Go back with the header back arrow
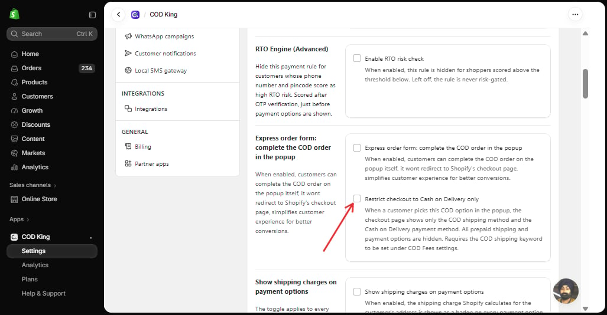This screenshot has width=607, height=315. click(118, 15)
